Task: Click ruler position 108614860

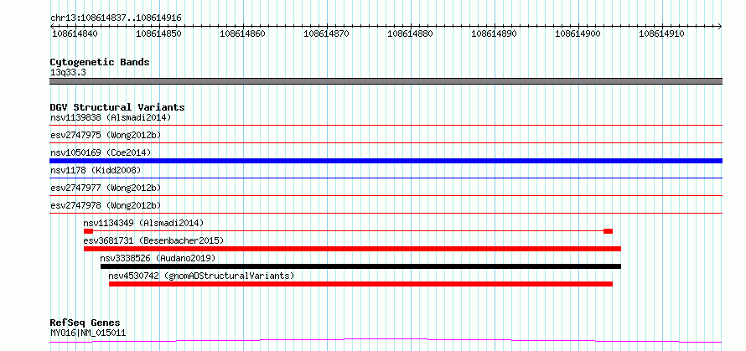Action: click(242, 34)
